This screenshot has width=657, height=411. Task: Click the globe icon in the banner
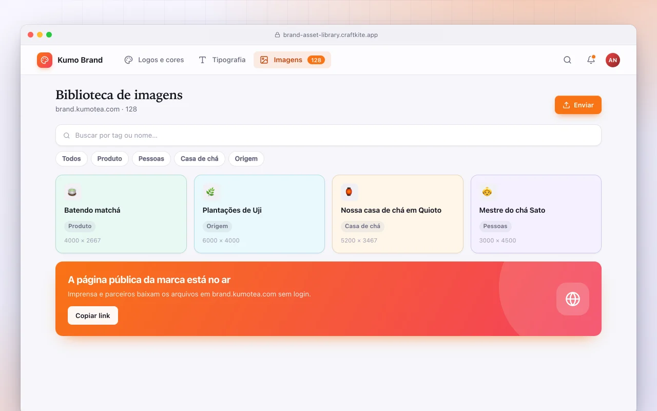click(573, 299)
